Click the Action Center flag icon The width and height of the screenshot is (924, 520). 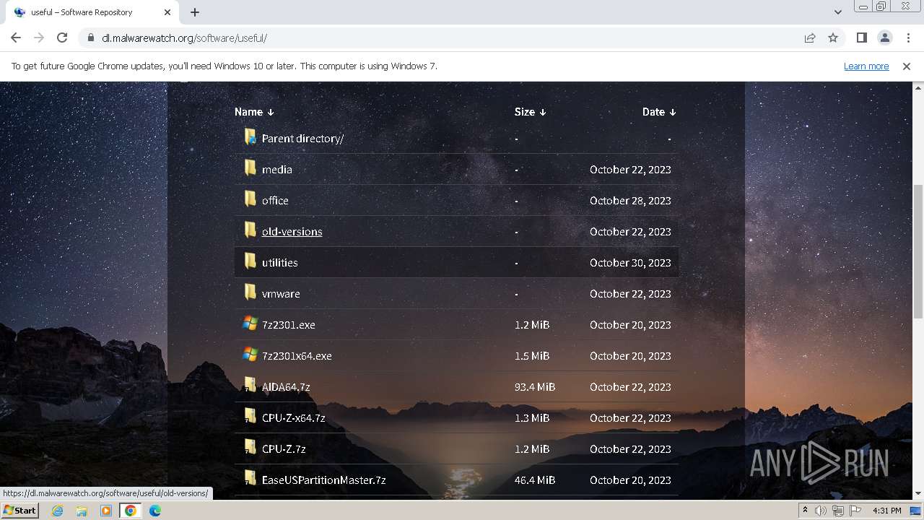(855, 511)
